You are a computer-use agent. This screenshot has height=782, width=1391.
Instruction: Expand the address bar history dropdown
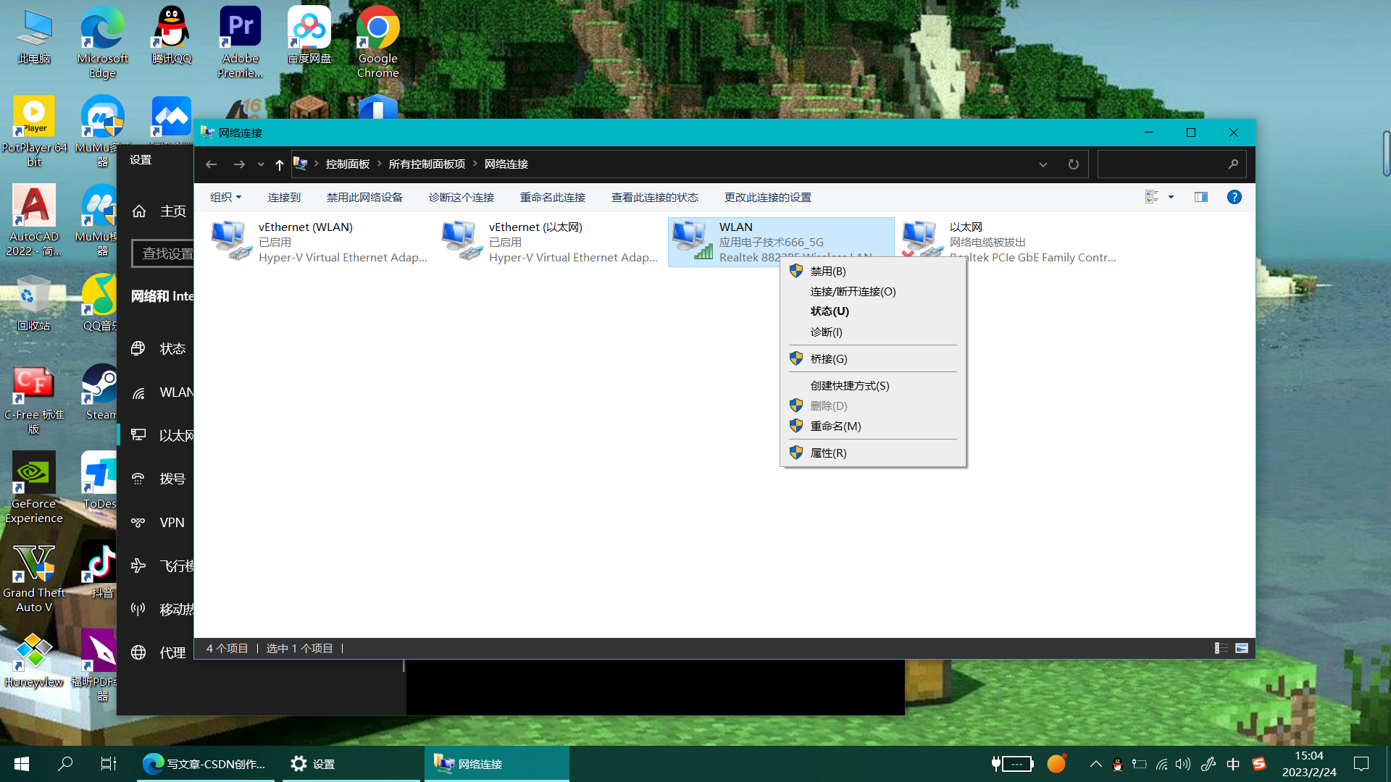pos(1043,164)
